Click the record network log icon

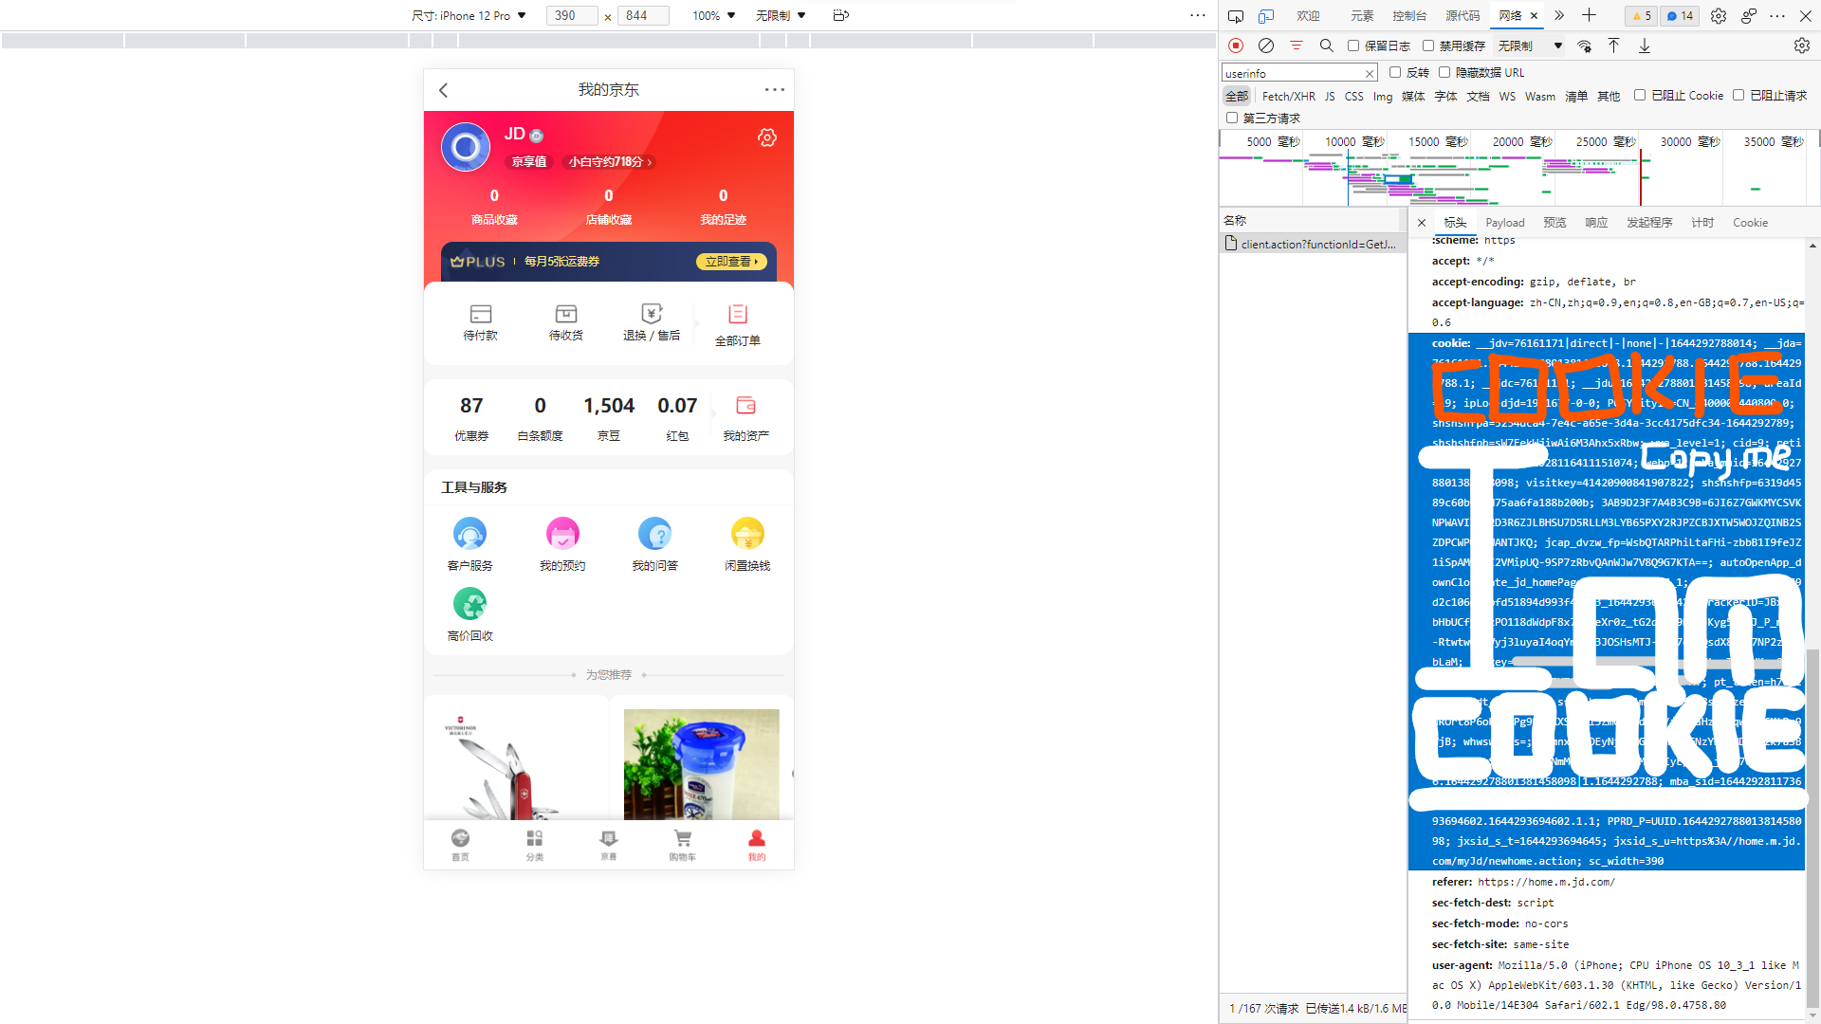point(1235,46)
